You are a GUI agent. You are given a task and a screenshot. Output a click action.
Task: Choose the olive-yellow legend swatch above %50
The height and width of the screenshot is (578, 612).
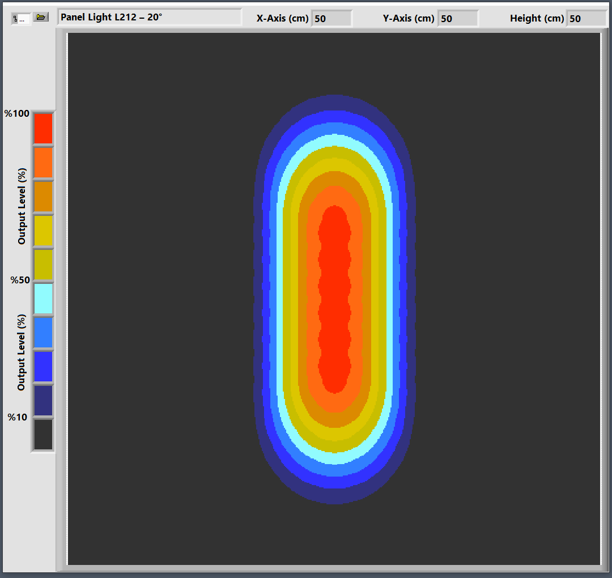[x=43, y=265]
